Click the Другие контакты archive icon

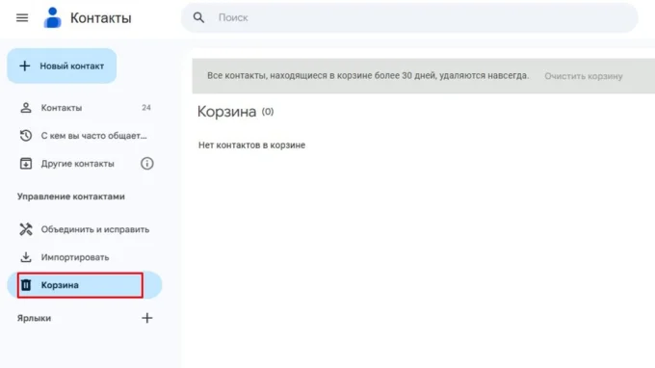click(x=26, y=164)
